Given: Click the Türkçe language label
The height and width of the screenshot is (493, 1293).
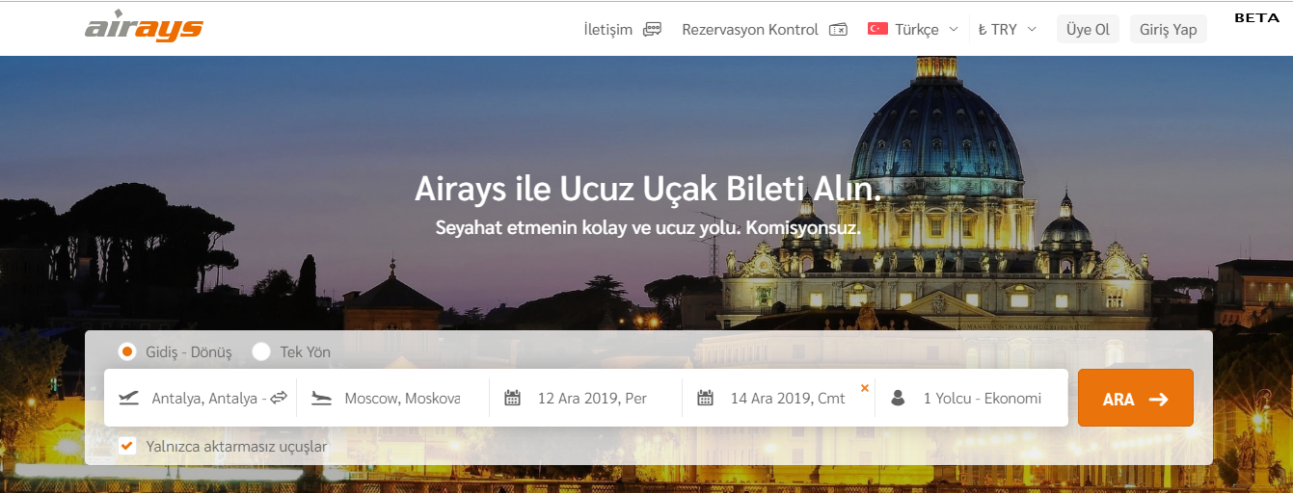Looking at the screenshot, I should (x=916, y=29).
